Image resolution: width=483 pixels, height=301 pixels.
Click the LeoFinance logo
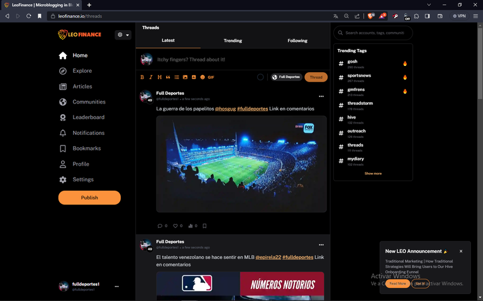click(x=79, y=34)
